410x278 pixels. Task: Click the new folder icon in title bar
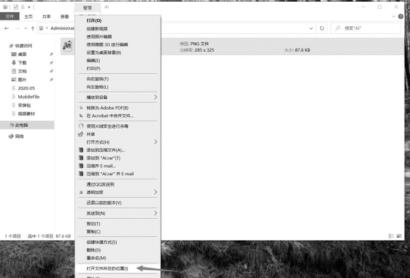tap(23, 7)
